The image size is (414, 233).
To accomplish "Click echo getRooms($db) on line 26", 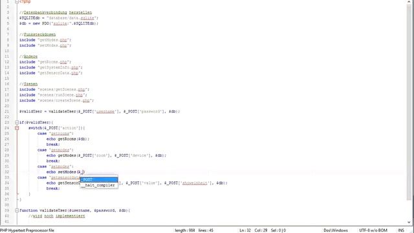I will pyautogui.click(x=68, y=139).
